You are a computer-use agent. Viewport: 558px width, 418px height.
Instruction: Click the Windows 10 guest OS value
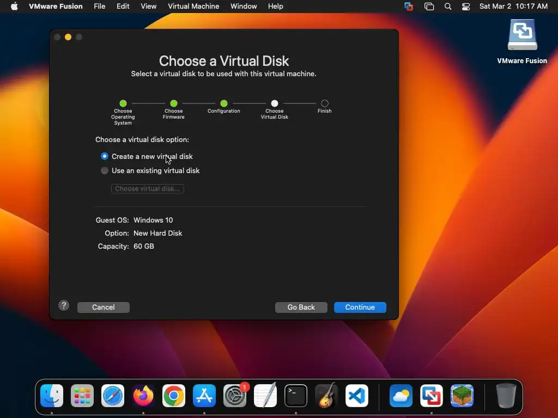click(x=153, y=220)
